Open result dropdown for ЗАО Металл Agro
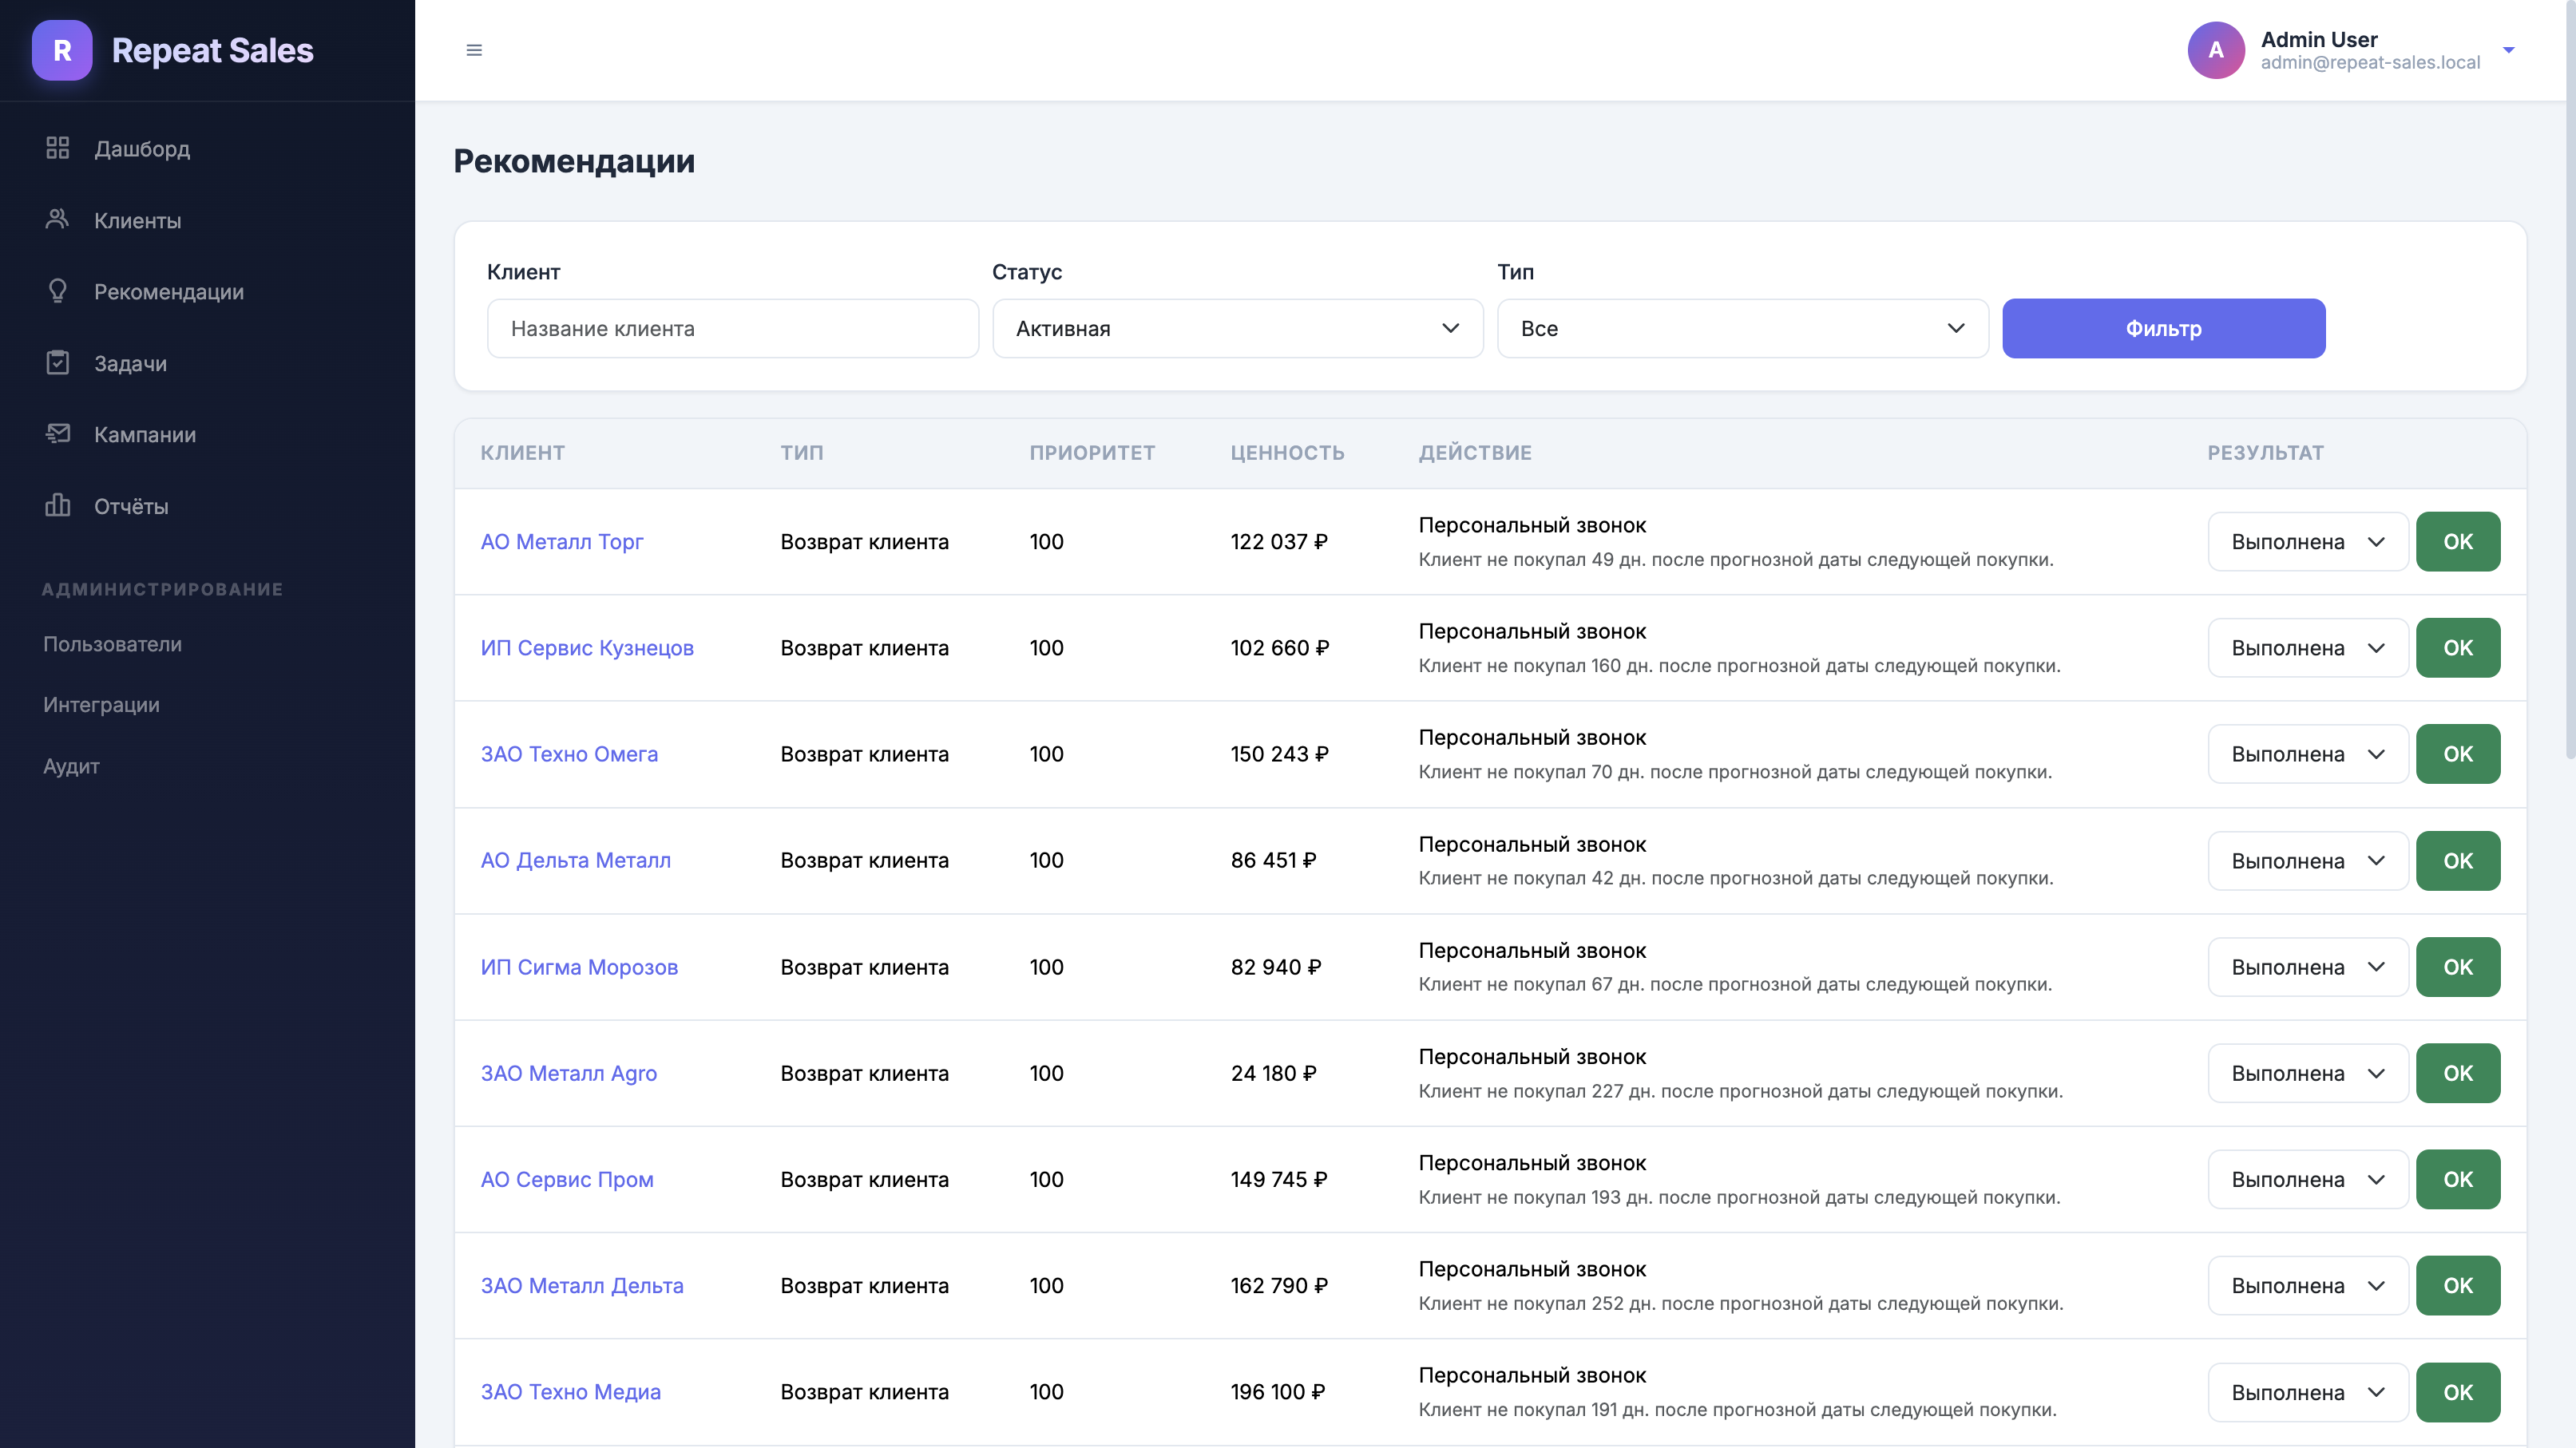This screenshot has height=1448, width=2576. pos(2308,1074)
